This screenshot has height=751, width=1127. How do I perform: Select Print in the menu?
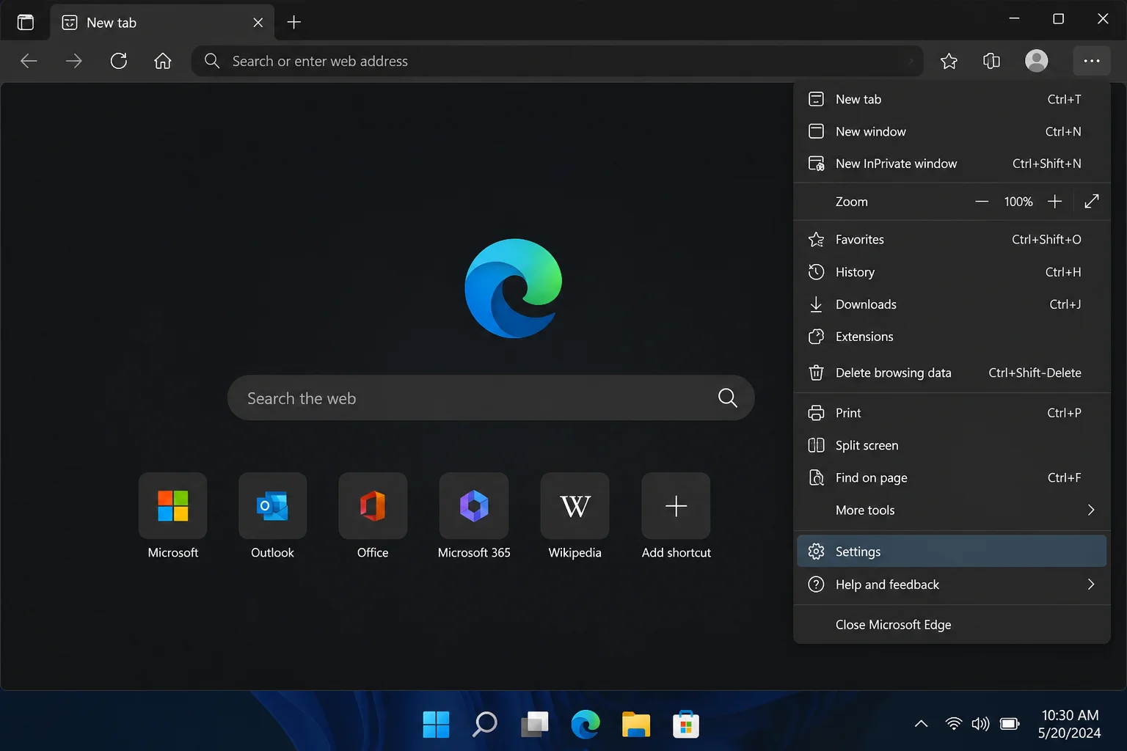[952, 413]
